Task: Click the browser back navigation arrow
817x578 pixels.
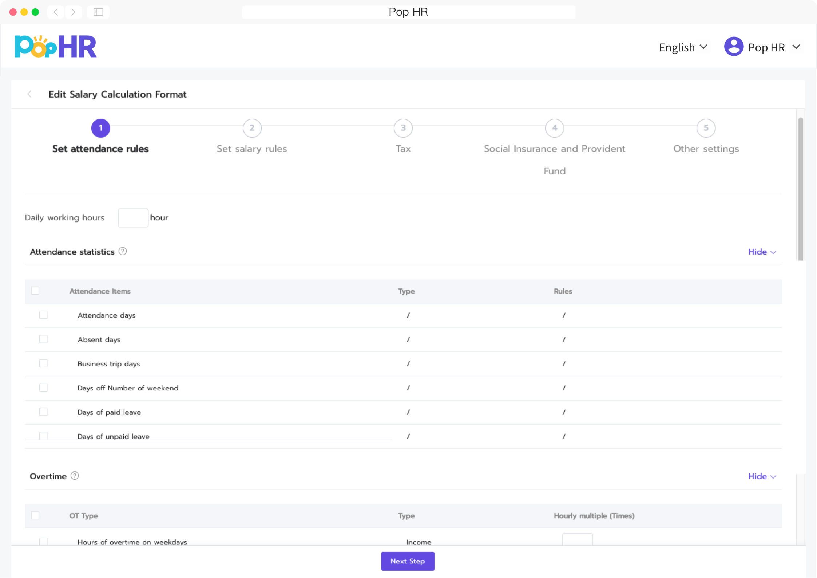Action: [x=56, y=12]
